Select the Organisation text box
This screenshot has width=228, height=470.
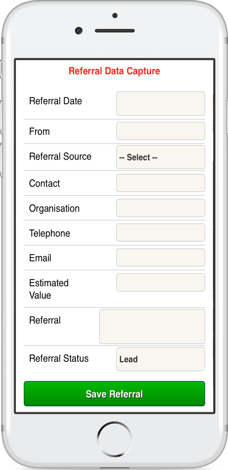coord(160,208)
